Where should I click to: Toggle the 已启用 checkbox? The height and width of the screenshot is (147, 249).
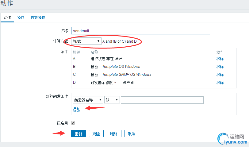tap(73, 123)
